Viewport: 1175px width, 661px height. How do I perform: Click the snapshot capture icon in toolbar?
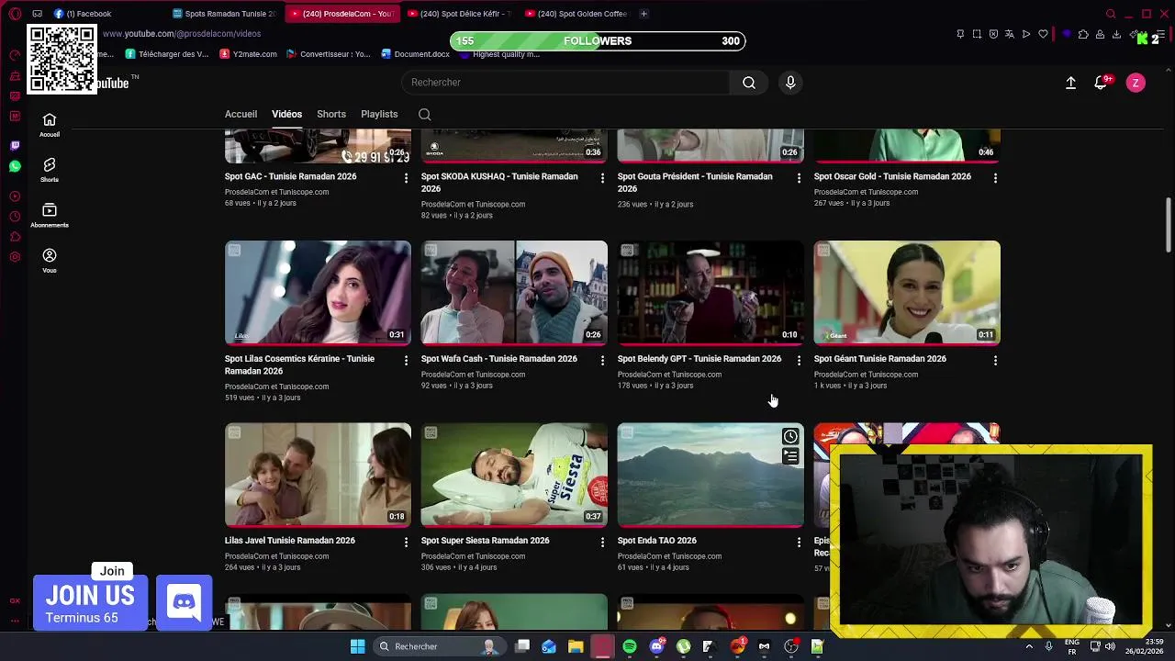(x=977, y=34)
